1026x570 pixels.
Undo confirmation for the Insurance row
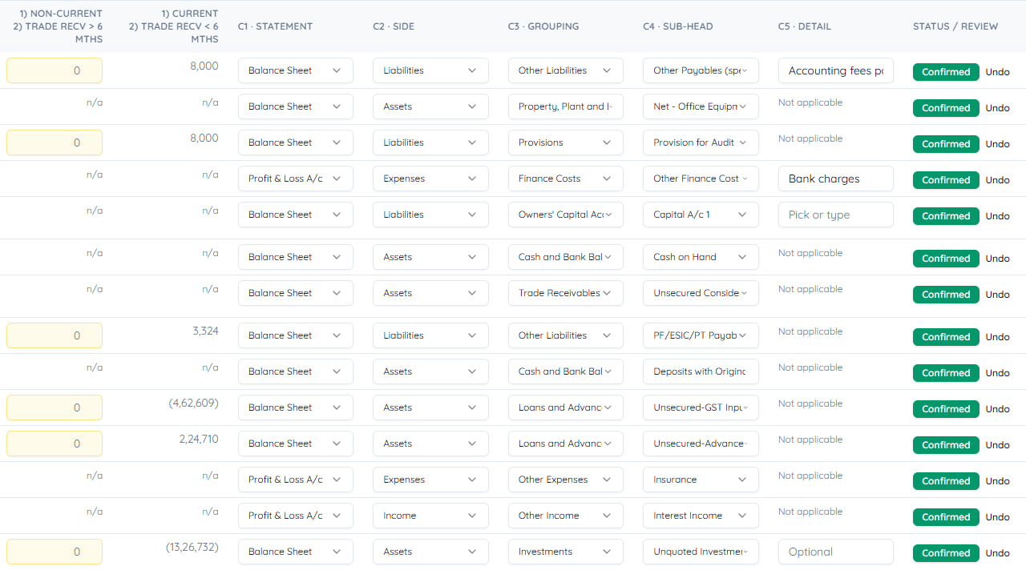click(997, 481)
